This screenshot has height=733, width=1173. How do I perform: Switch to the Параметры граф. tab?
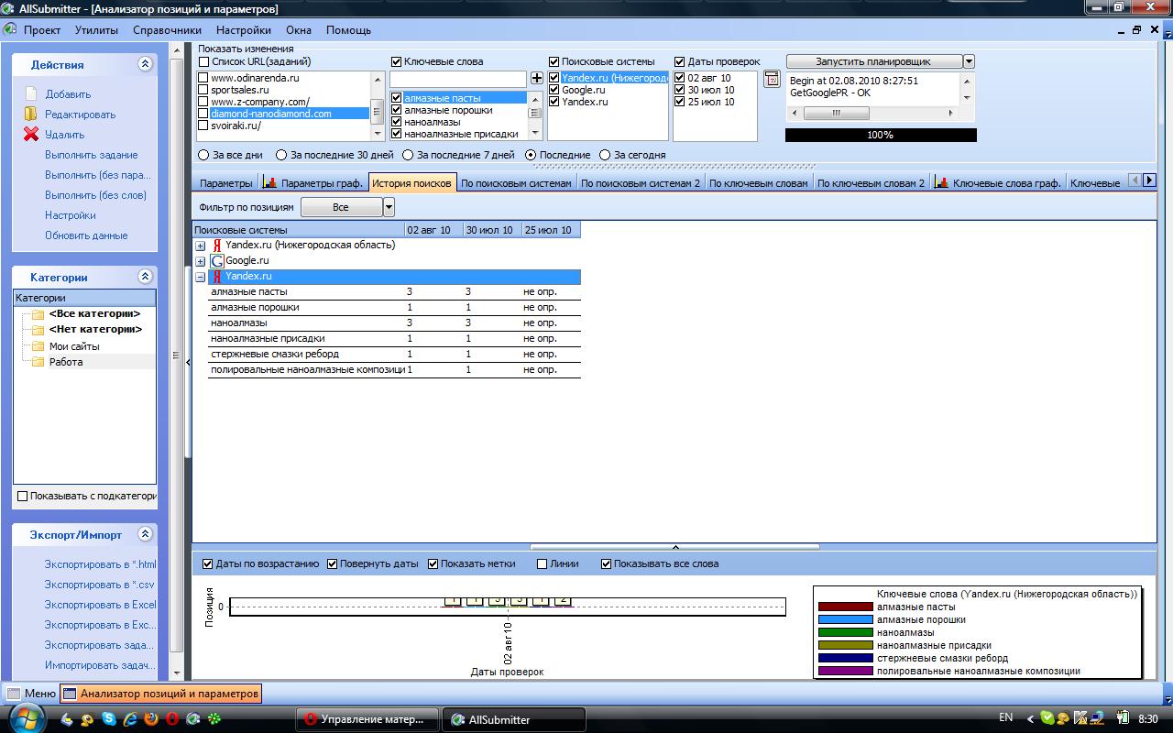point(314,182)
